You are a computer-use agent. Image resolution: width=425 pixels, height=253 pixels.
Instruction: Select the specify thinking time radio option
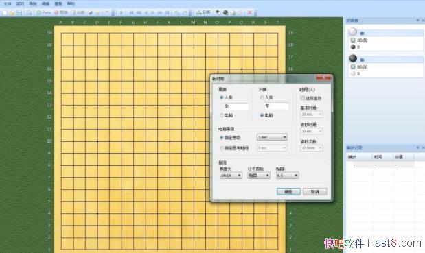click(x=234, y=148)
